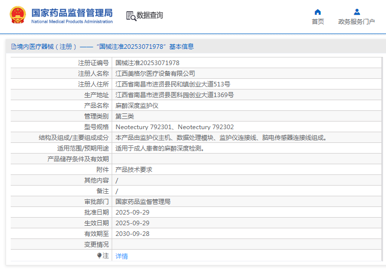Screen dimensions: 386x270
Task: Click the 生产地址 label
Action: pos(96,95)
